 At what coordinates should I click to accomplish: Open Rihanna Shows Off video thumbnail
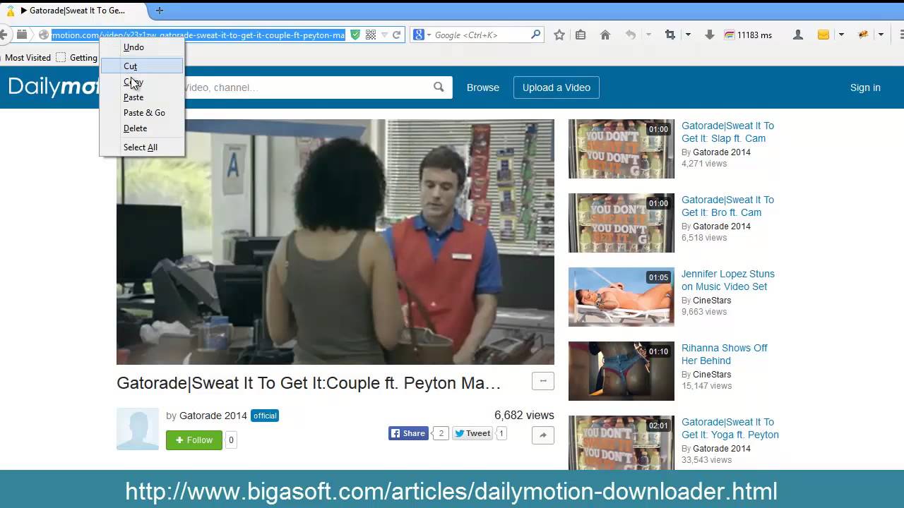click(x=621, y=371)
